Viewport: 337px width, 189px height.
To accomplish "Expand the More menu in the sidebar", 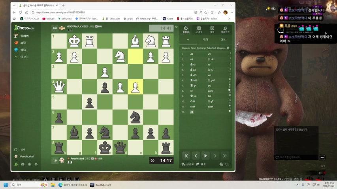I will pyautogui.click(x=21, y=57).
